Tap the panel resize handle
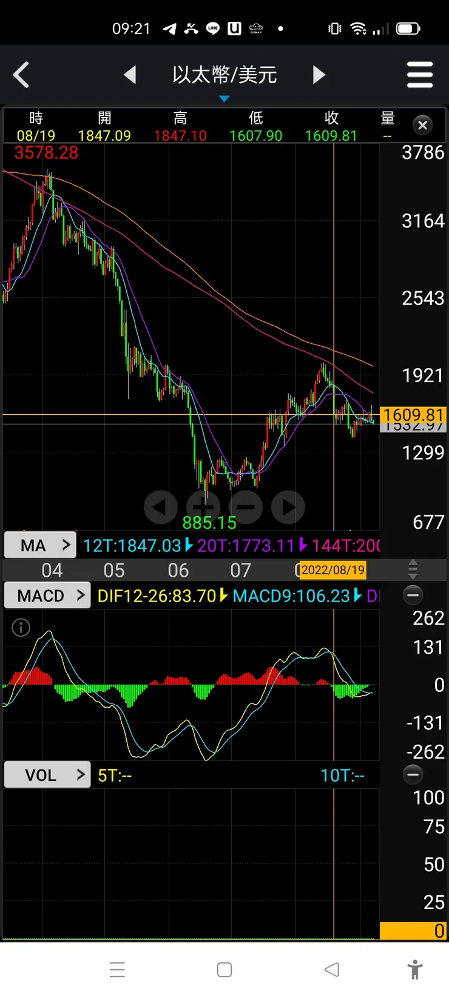The image size is (449, 997). (x=413, y=569)
